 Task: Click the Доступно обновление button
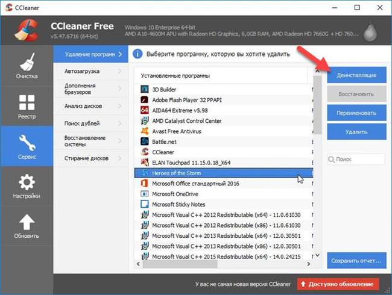[x=338, y=284]
